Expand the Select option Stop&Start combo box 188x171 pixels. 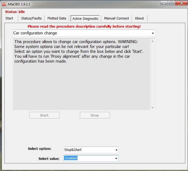91,150
